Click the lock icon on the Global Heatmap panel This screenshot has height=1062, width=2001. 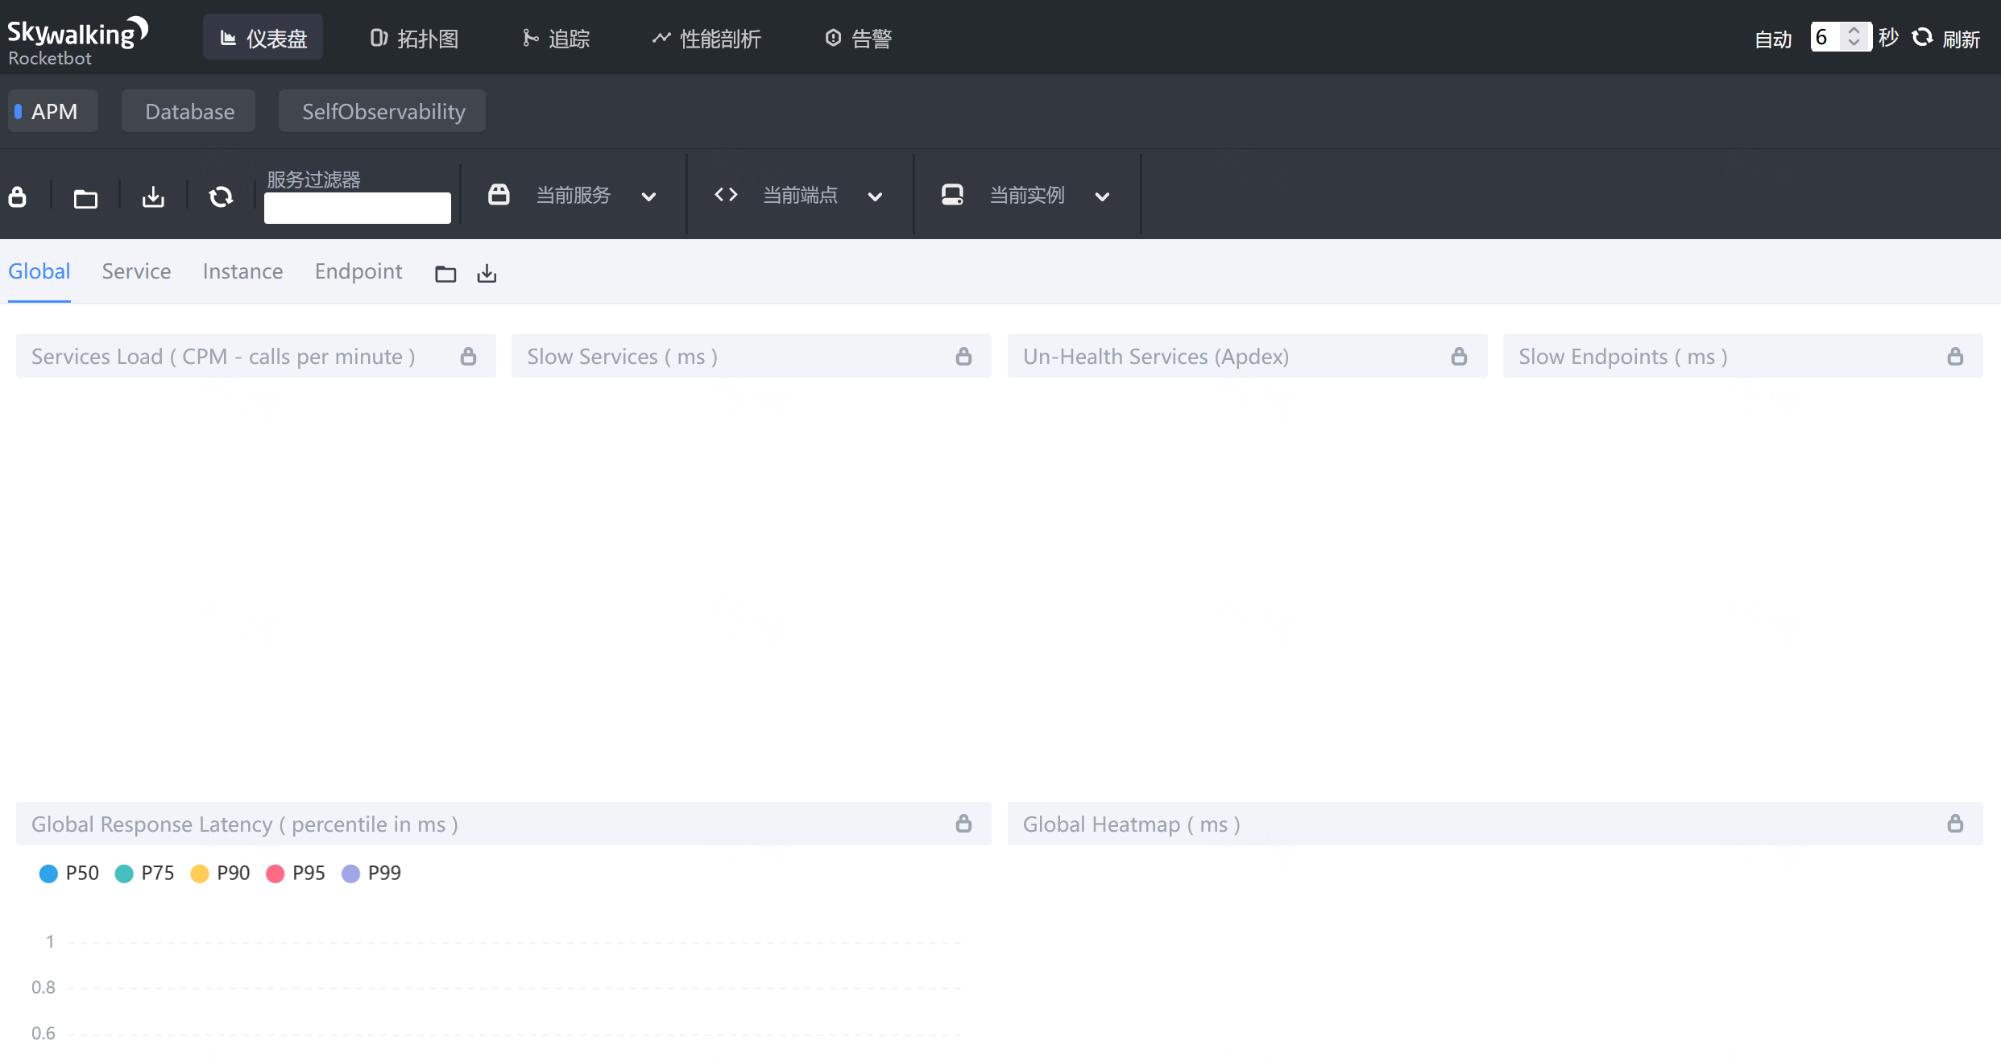(1955, 824)
